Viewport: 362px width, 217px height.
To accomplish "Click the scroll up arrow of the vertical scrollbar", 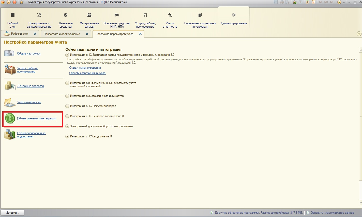I will (x=360, y=50).
